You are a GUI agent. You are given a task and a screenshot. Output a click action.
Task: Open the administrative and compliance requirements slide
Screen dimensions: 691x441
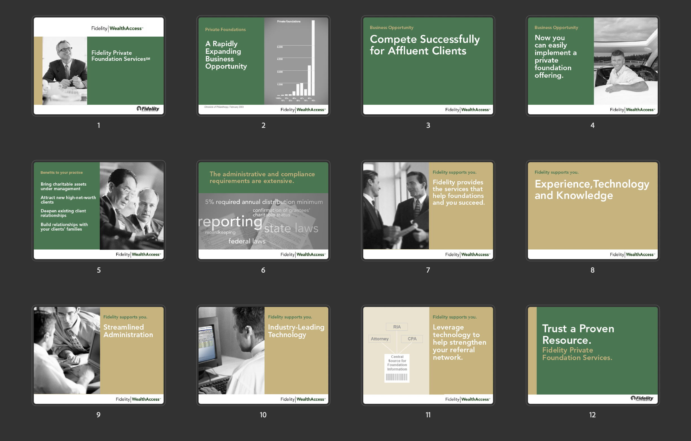[x=263, y=210]
